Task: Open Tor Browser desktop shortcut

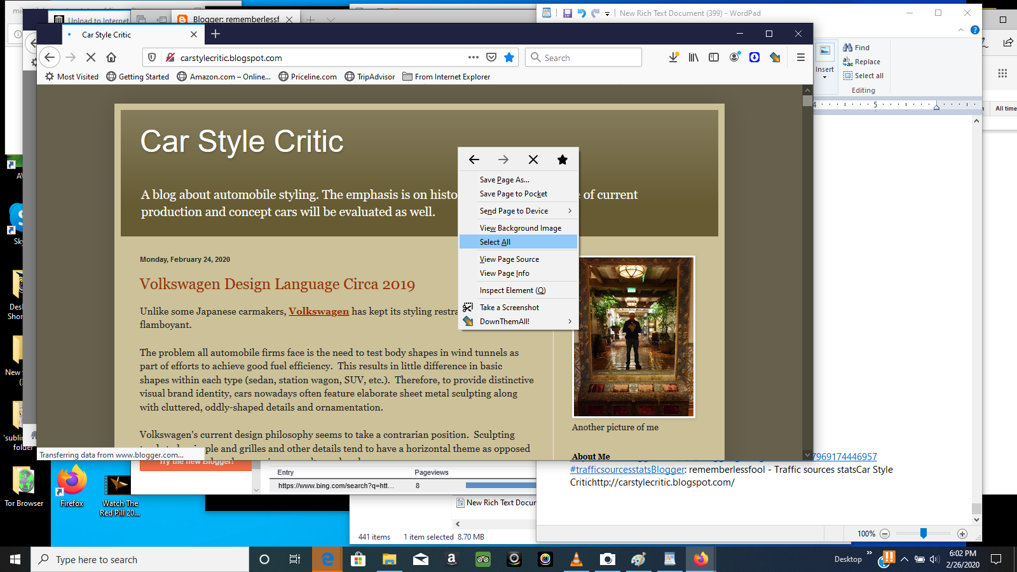Action: (24, 487)
